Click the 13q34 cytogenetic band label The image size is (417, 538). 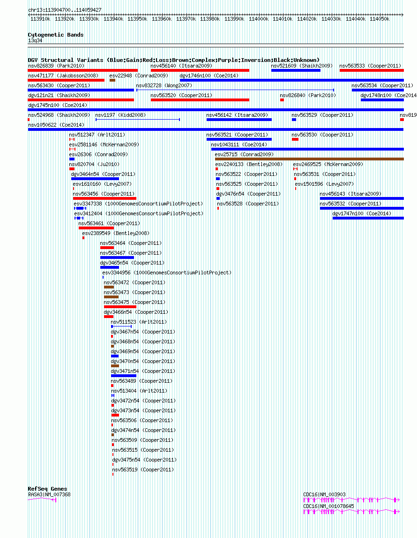[35, 40]
